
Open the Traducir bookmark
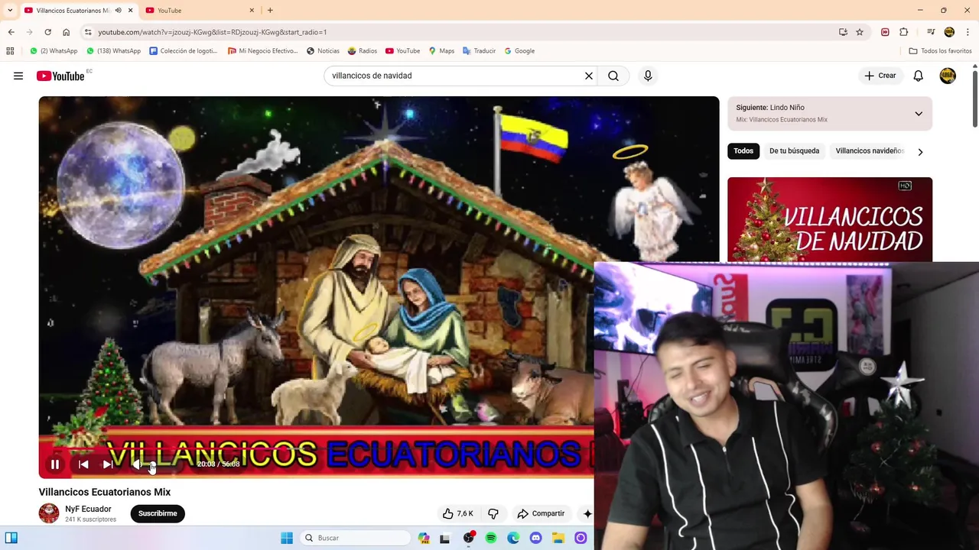(479, 51)
